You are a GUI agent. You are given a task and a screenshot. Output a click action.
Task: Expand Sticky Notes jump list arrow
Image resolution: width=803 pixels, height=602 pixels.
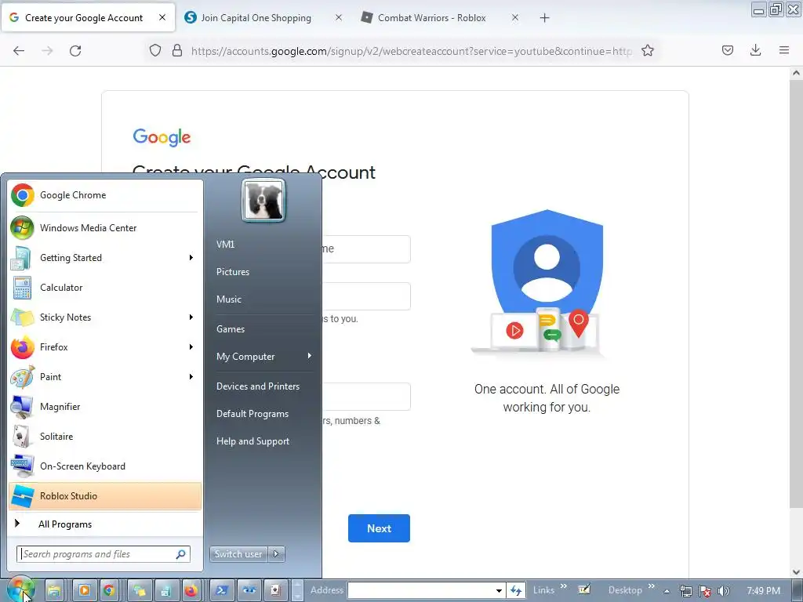point(191,317)
